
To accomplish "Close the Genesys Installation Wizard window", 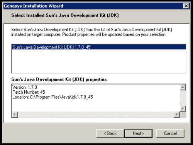I will click(186, 6).
